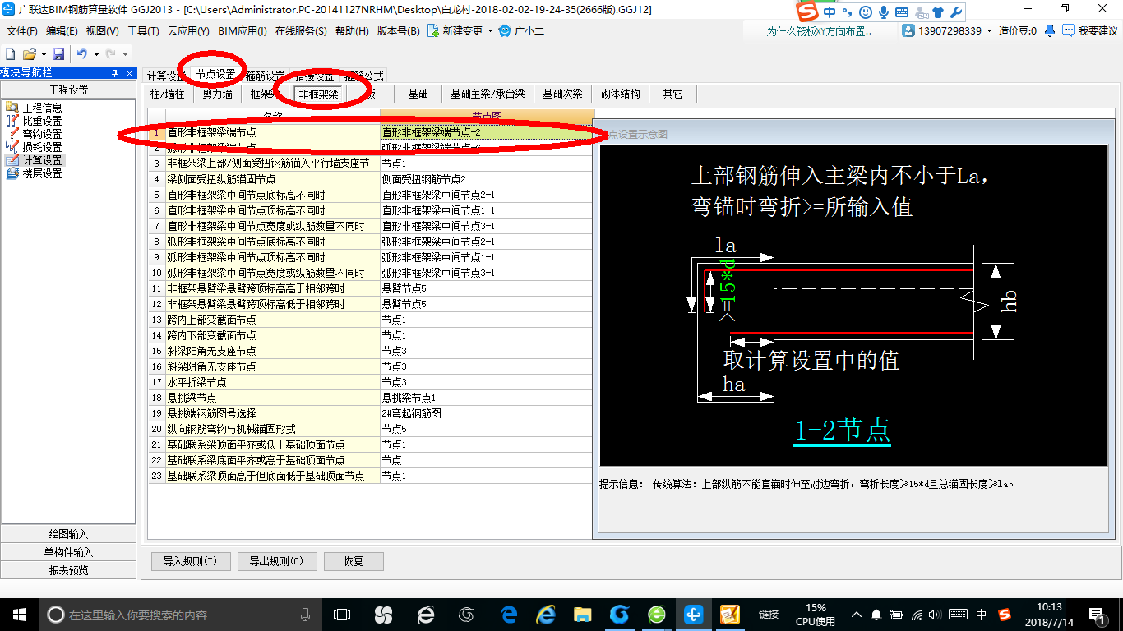Open account 13907298339 dropdown arrow
Screen dimensions: 1123x631
(x=989, y=31)
